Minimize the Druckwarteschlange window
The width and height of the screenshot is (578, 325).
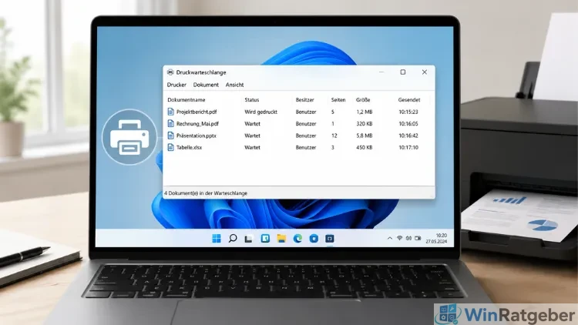[x=381, y=72]
